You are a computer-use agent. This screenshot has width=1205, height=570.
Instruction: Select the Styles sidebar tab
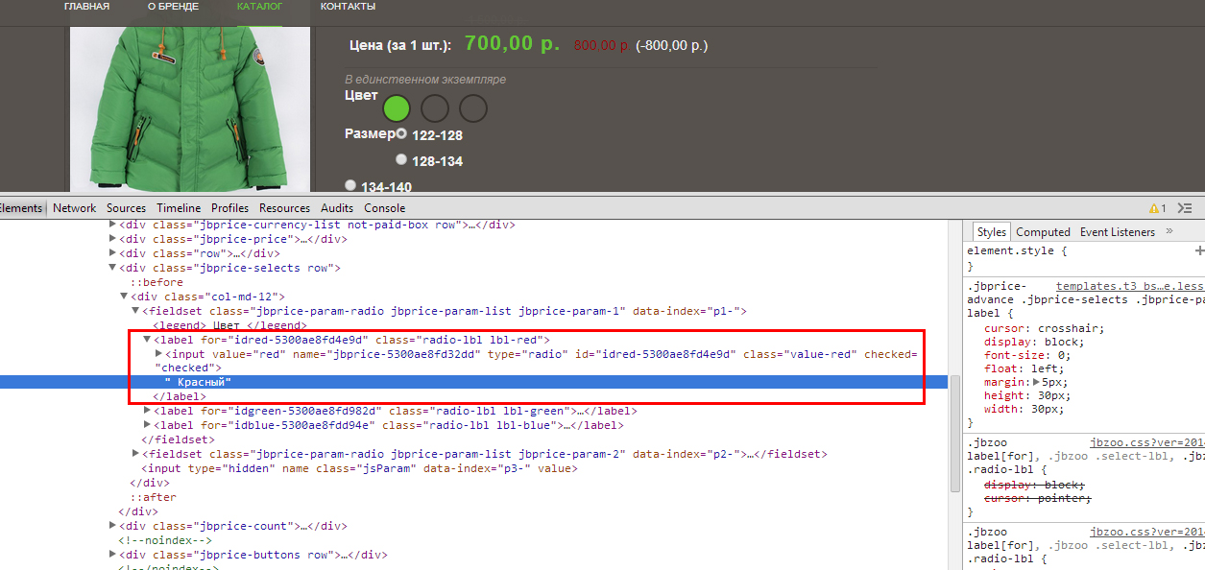991,232
